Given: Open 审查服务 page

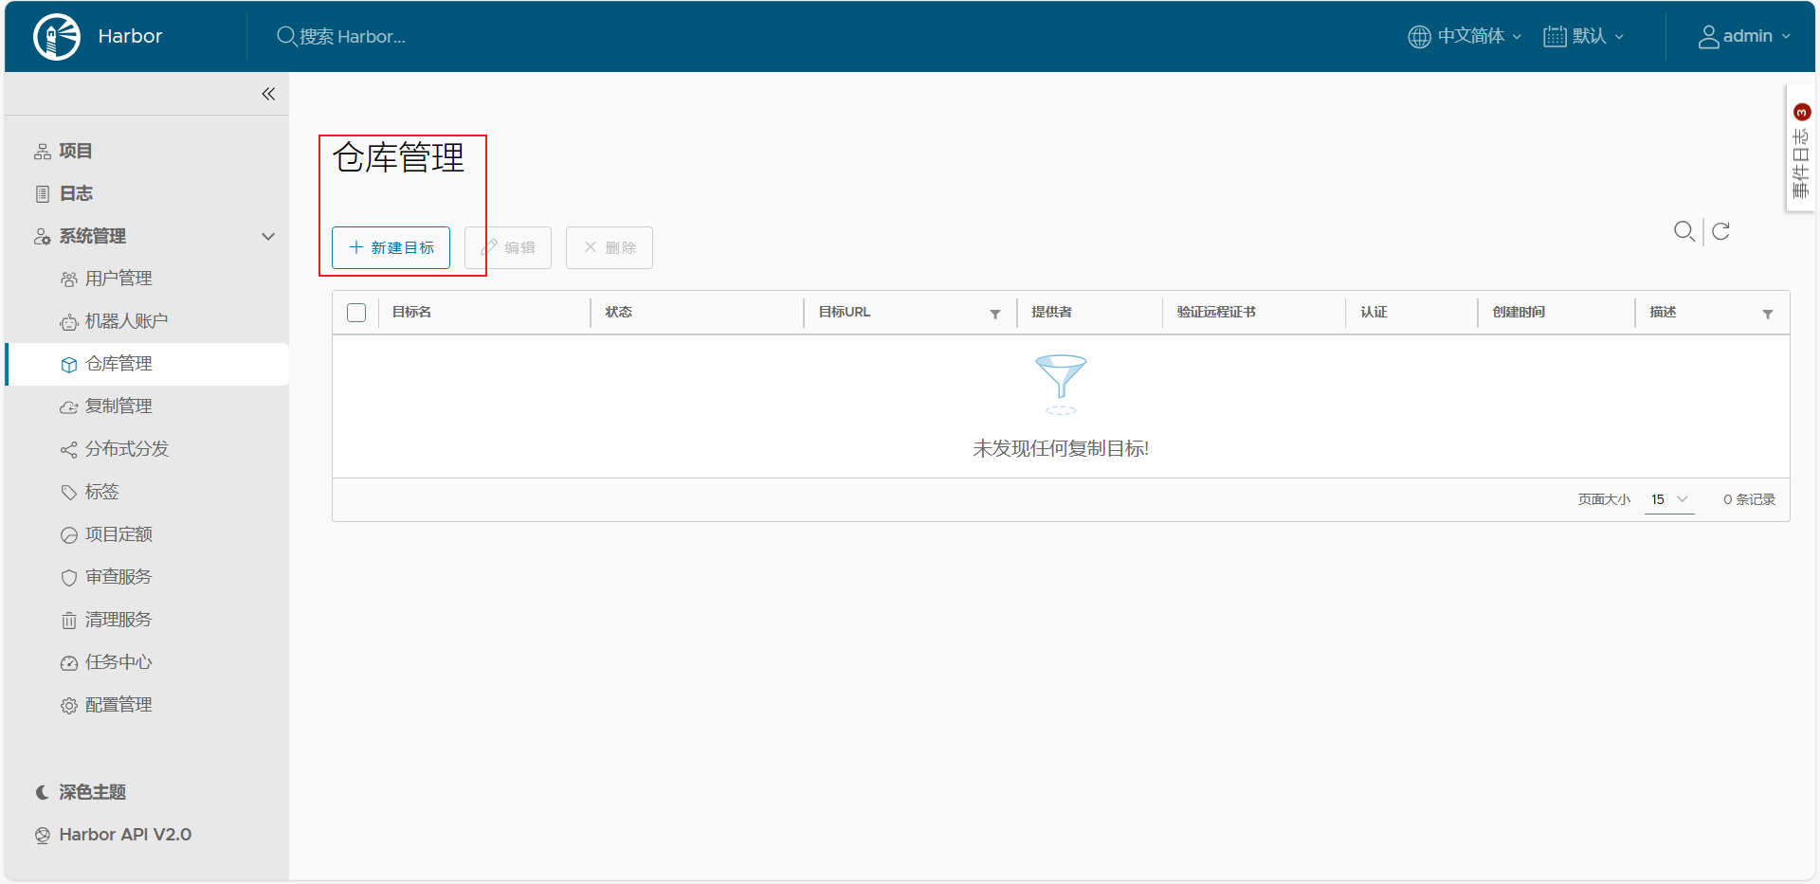Looking at the screenshot, I should (118, 577).
